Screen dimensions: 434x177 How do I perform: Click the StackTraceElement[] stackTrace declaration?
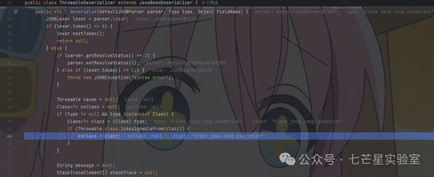coord(107,172)
